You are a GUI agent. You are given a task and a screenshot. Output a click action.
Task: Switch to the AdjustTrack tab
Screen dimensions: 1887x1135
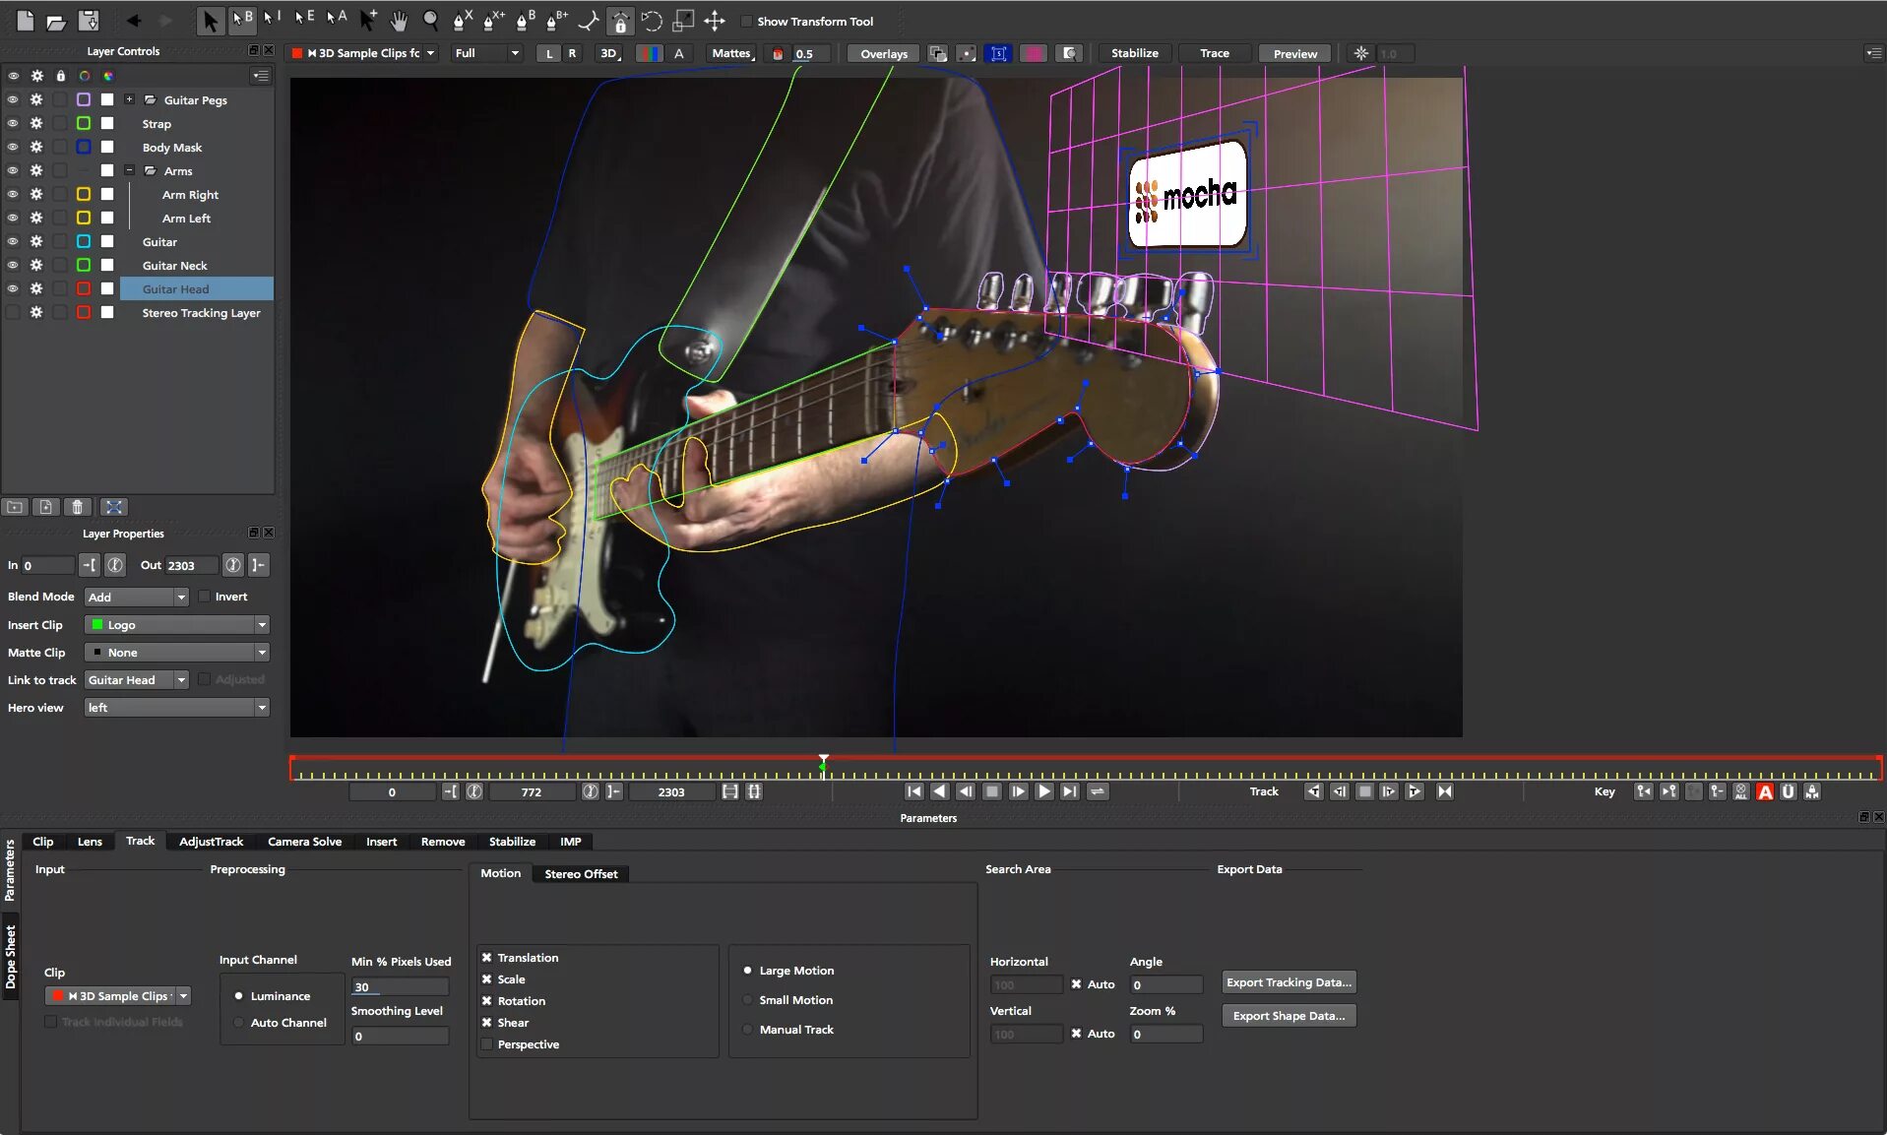pyautogui.click(x=211, y=842)
